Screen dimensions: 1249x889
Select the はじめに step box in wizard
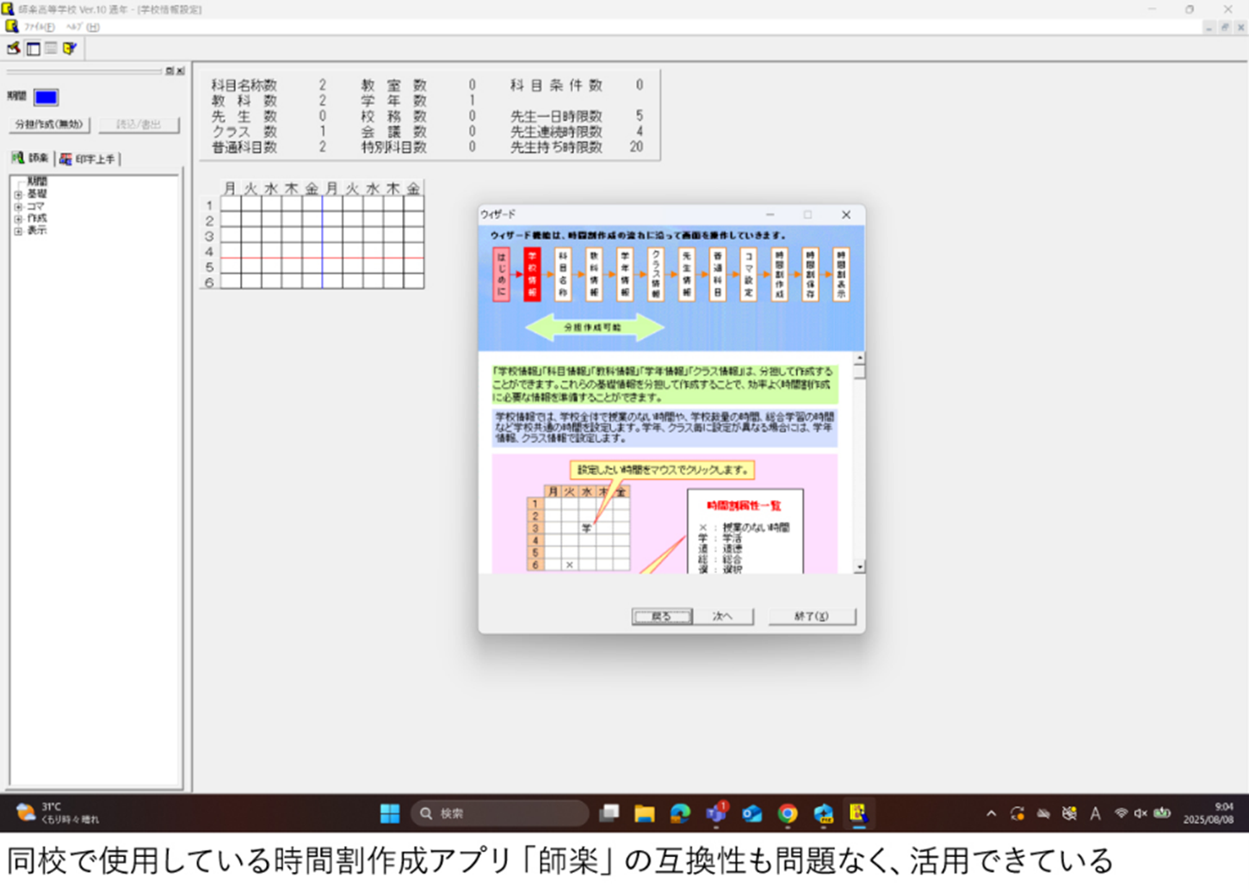pos(501,275)
